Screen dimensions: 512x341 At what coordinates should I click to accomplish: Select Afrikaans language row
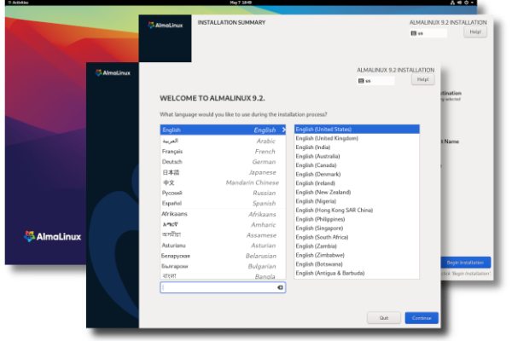[x=223, y=214]
